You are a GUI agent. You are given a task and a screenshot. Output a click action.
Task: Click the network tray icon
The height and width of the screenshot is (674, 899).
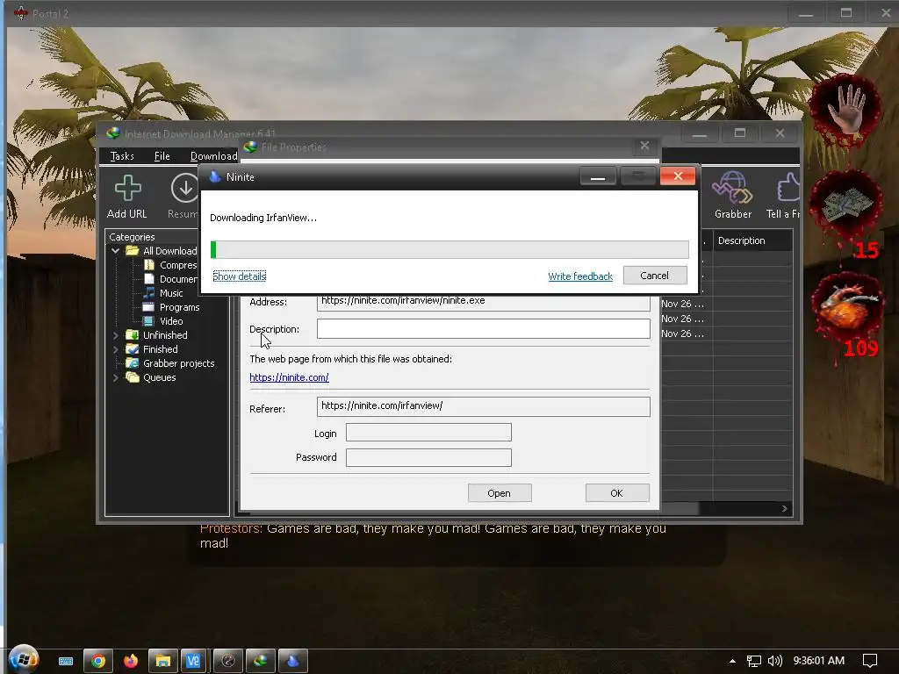click(x=754, y=662)
